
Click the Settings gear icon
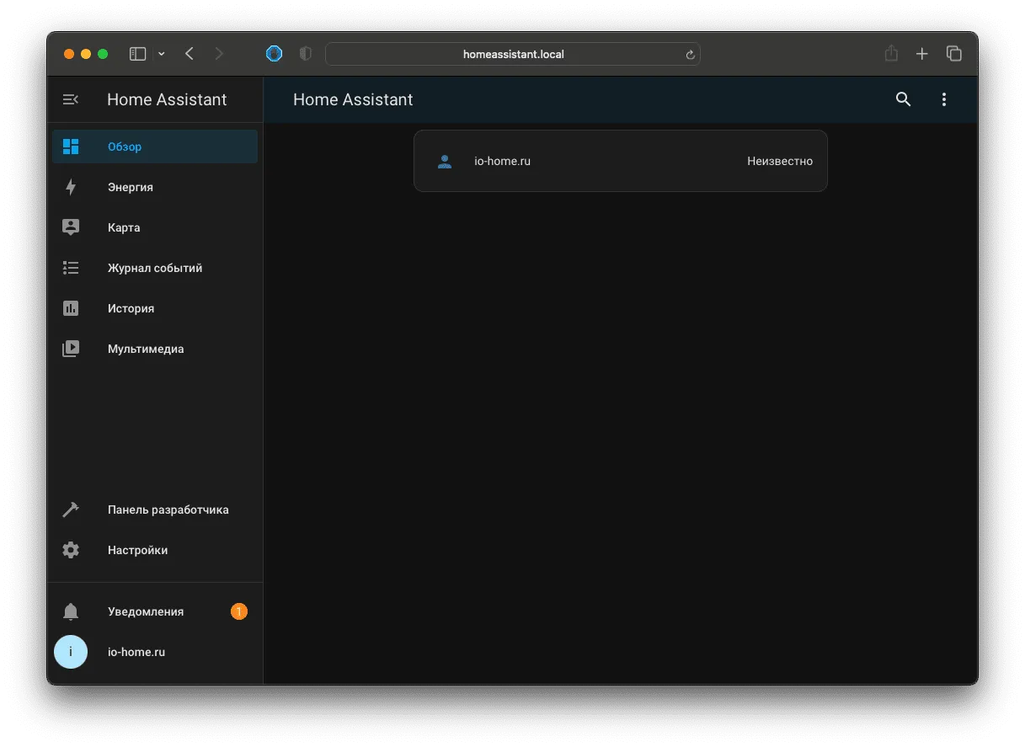(71, 550)
